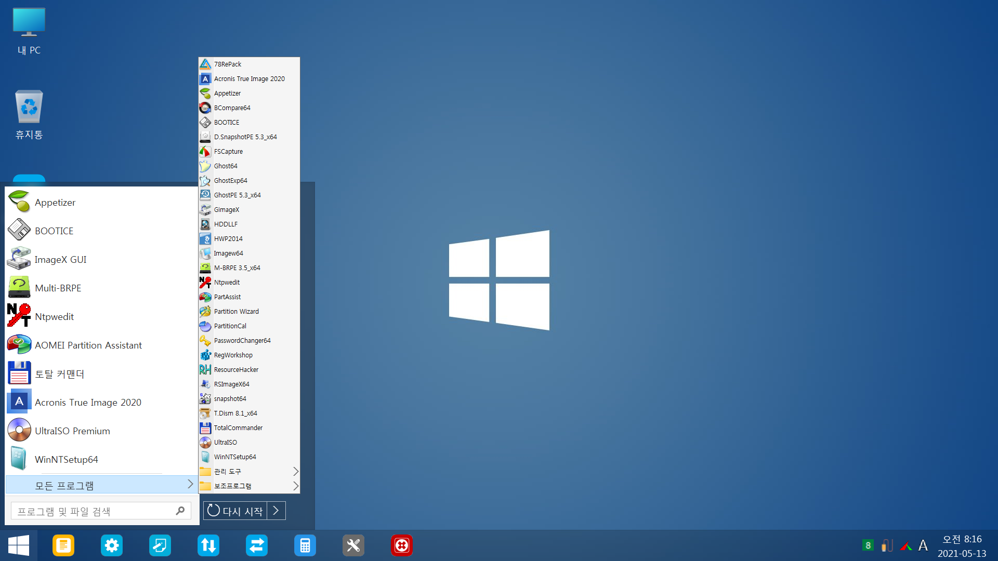Viewport: 998px width, 561px height.
Task: Open the My PC desktop icon
Action: [x=29, y=31]
